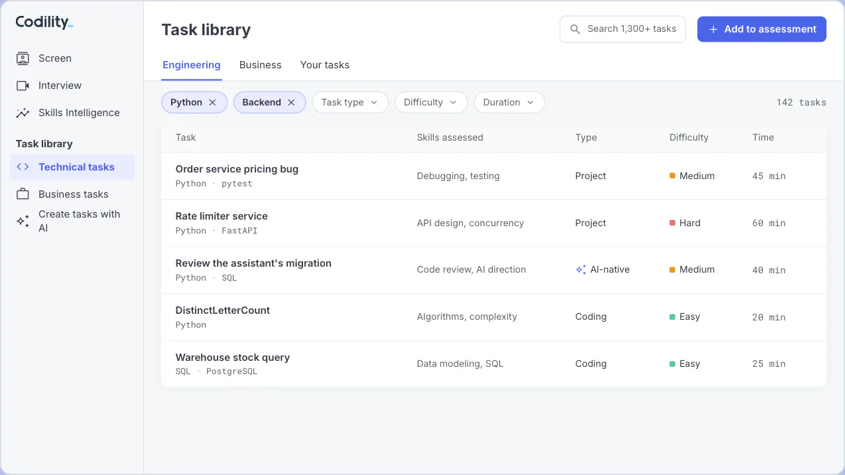Click the orange Medium marker for Order service

coord(673,176)
